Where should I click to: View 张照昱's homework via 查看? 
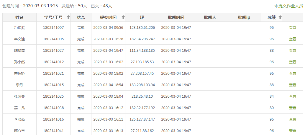pos(292,96)
